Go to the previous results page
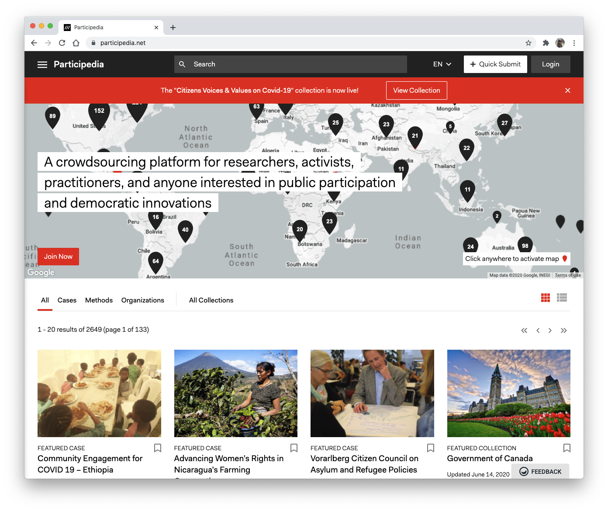The height and width of the screenshot is (511, 608). (x=538, y=330)
